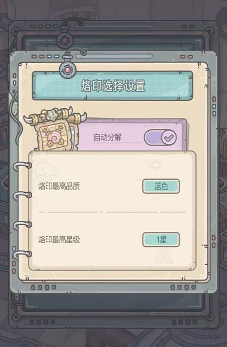227x347 pixels.
Task: Click the 自动分解 label text
Action: pos(108,137)
